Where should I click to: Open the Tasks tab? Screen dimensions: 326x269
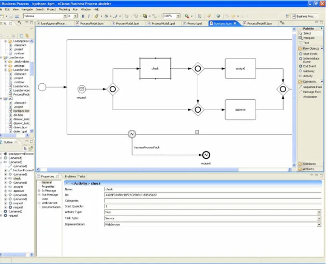tap(82, 176)
